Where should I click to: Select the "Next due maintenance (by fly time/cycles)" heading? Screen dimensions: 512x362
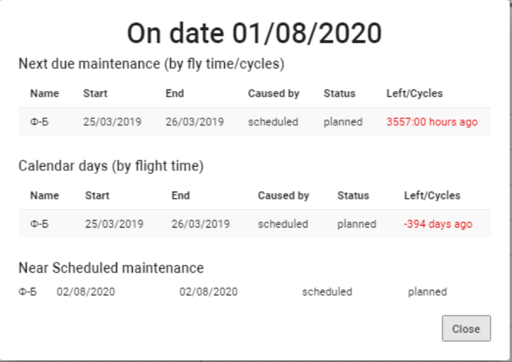point(151,63)
